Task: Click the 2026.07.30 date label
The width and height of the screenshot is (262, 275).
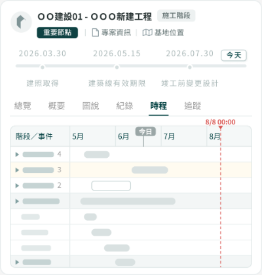Action: click(x=190, y=54)
